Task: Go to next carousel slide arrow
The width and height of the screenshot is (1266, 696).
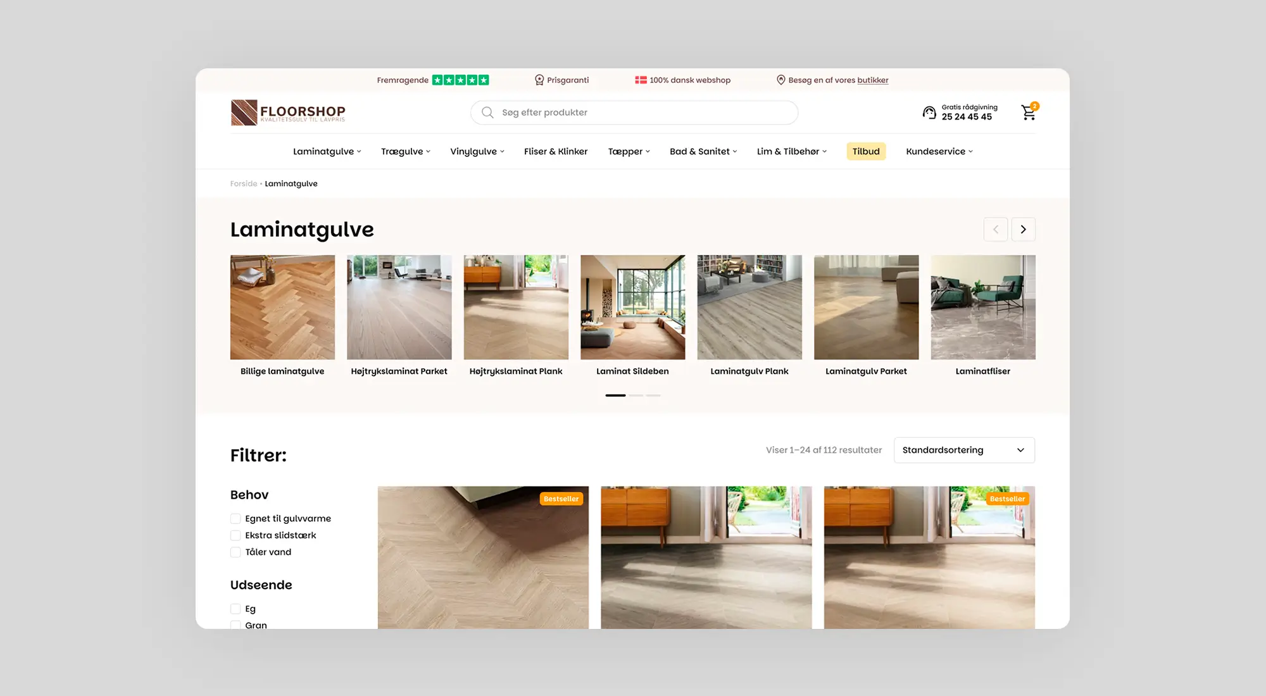Action: (x=1023, y=230)
